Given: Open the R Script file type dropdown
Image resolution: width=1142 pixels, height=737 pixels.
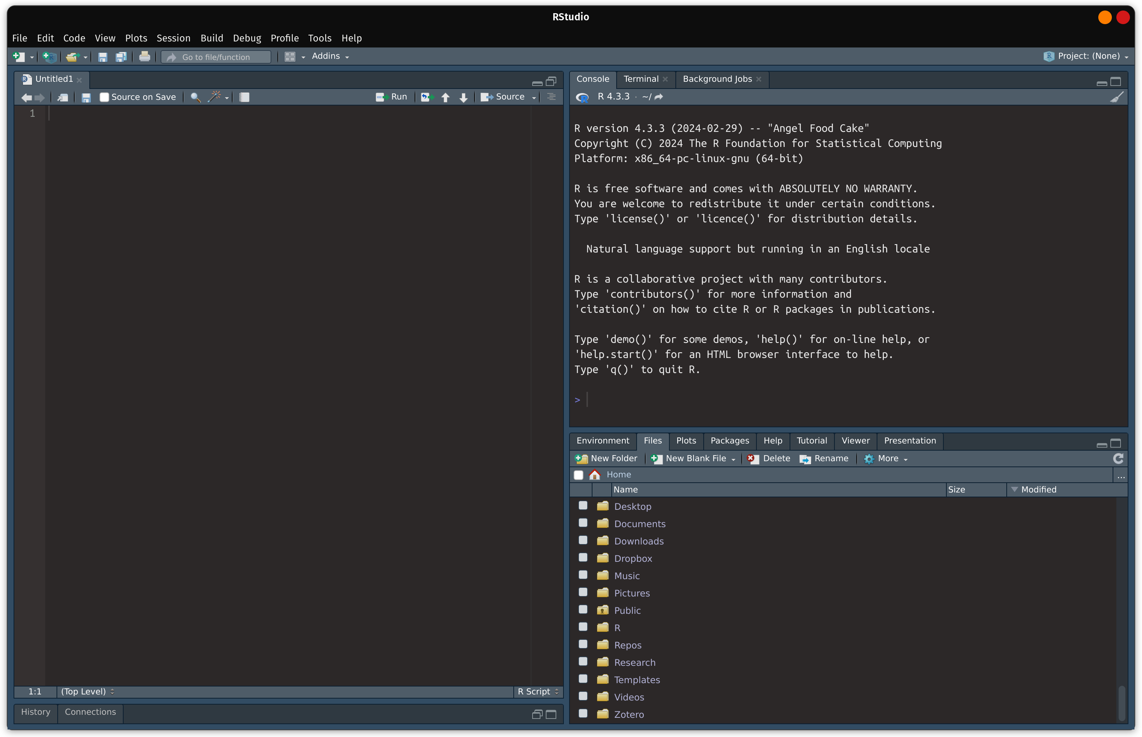Looking at the screenshot, I should [537, 691].
